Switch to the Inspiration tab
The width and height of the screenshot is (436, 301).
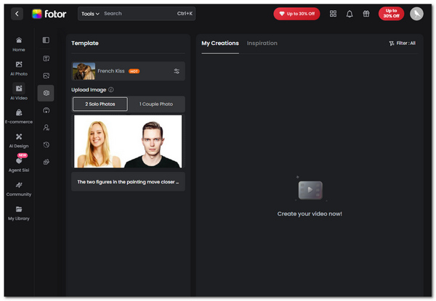(x=262, y=44)
